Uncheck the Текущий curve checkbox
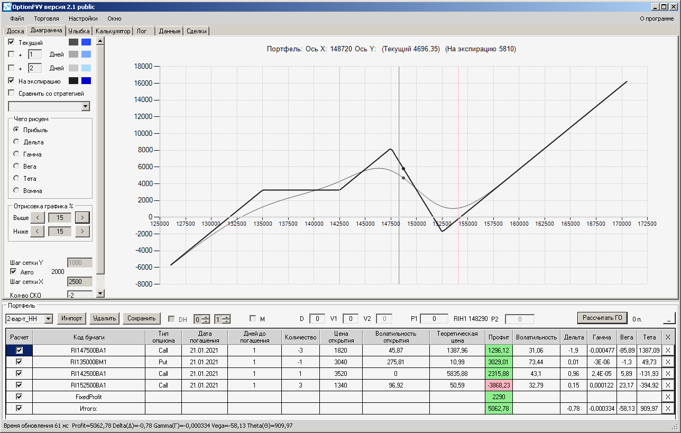Viewport: 681px width, 433px height. coord(12,42)
